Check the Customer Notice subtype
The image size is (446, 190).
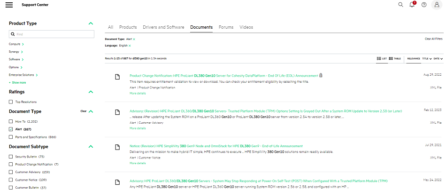coord(11,180)
